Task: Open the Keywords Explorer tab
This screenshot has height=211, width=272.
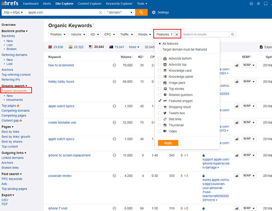Action: 120,3
